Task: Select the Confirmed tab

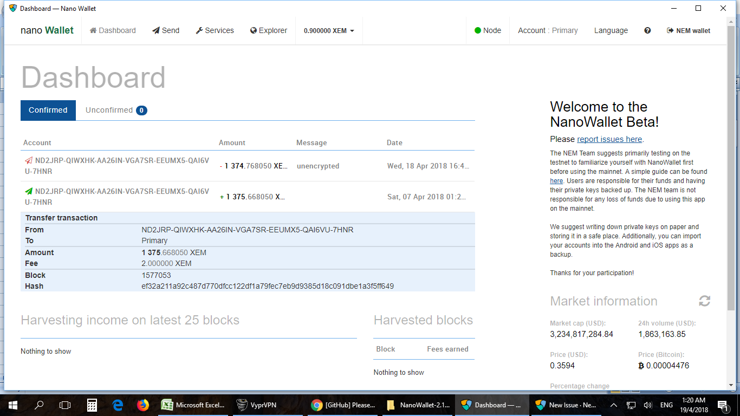Action: pos(48,110)
